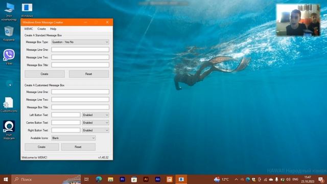The image size is (327, 184).
Task: Select the Корзина recycle bin icon
Action: [9, 33]
